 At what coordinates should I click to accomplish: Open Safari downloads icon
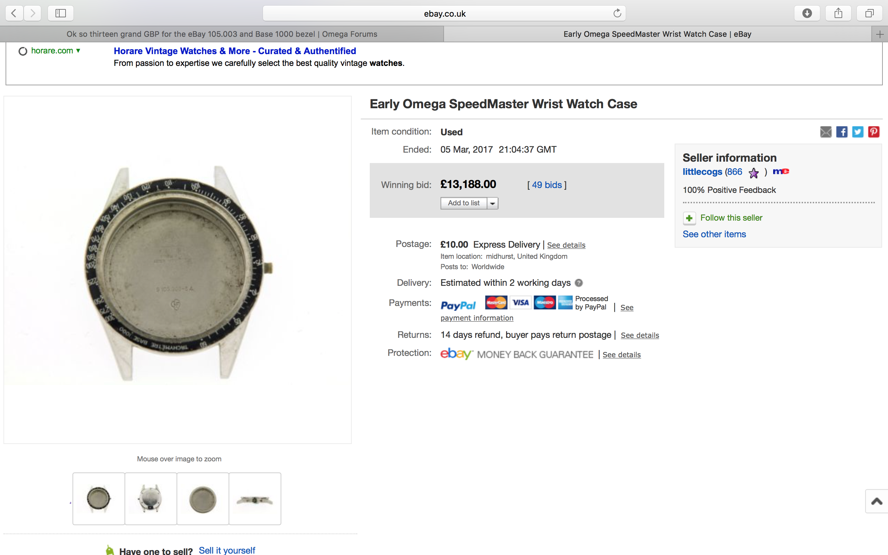click(x=807, y=14)
